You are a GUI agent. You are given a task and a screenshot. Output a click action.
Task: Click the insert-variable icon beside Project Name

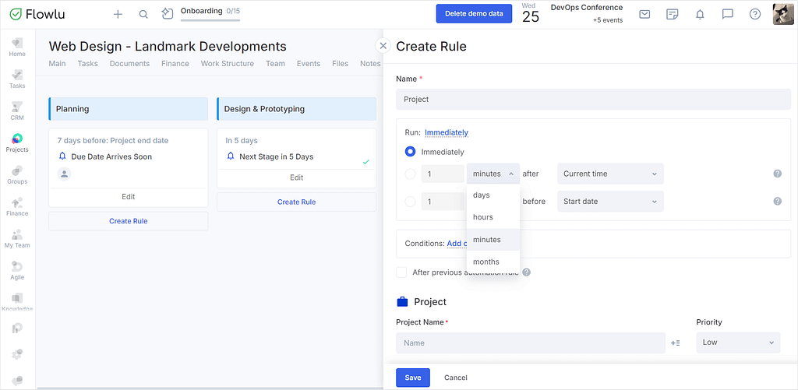pyautogui.click(x=676, y=343)
